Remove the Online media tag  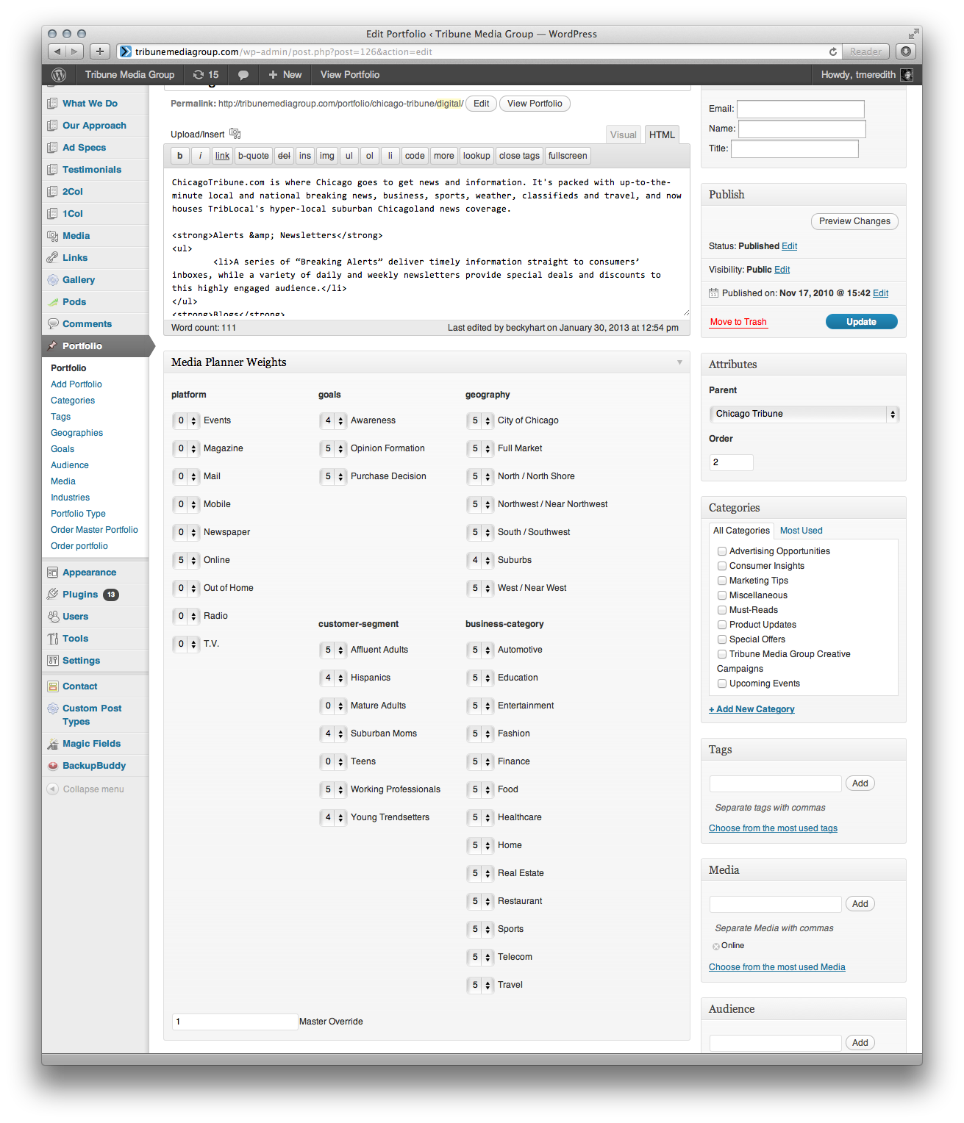[715, 947]
